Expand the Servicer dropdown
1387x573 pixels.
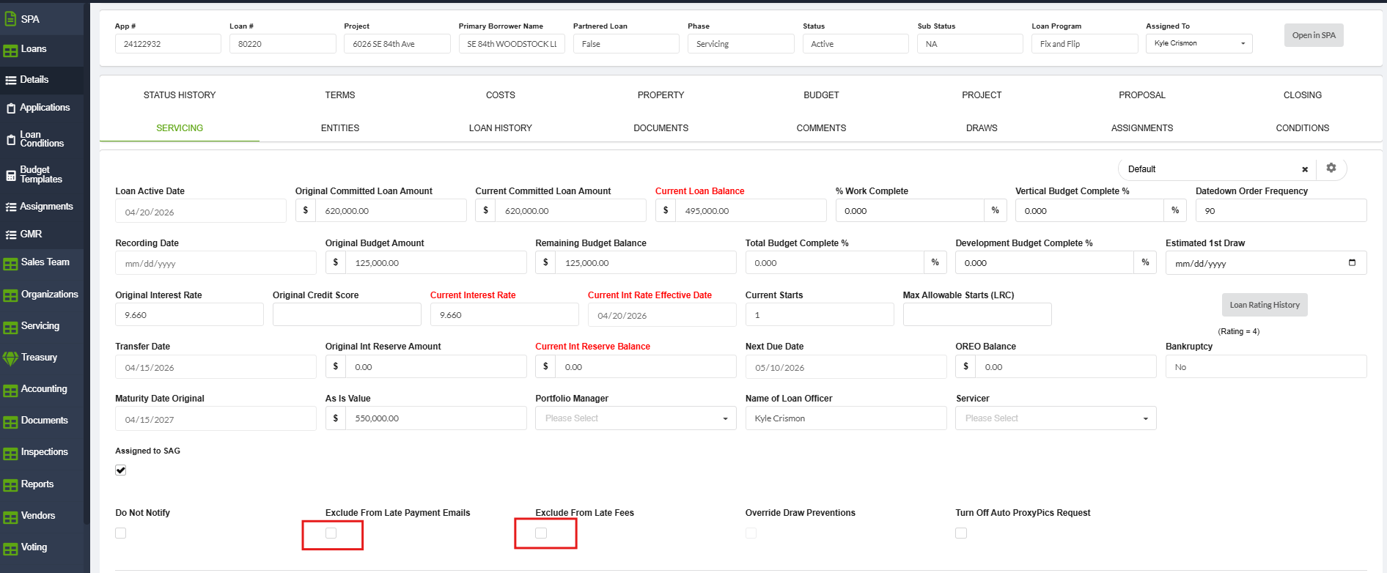pyautogui.click(x=1056, y=418)
